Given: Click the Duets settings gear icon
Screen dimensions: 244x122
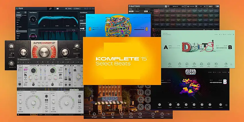Looking at the screenshot, I should click(x=233, y=34).
